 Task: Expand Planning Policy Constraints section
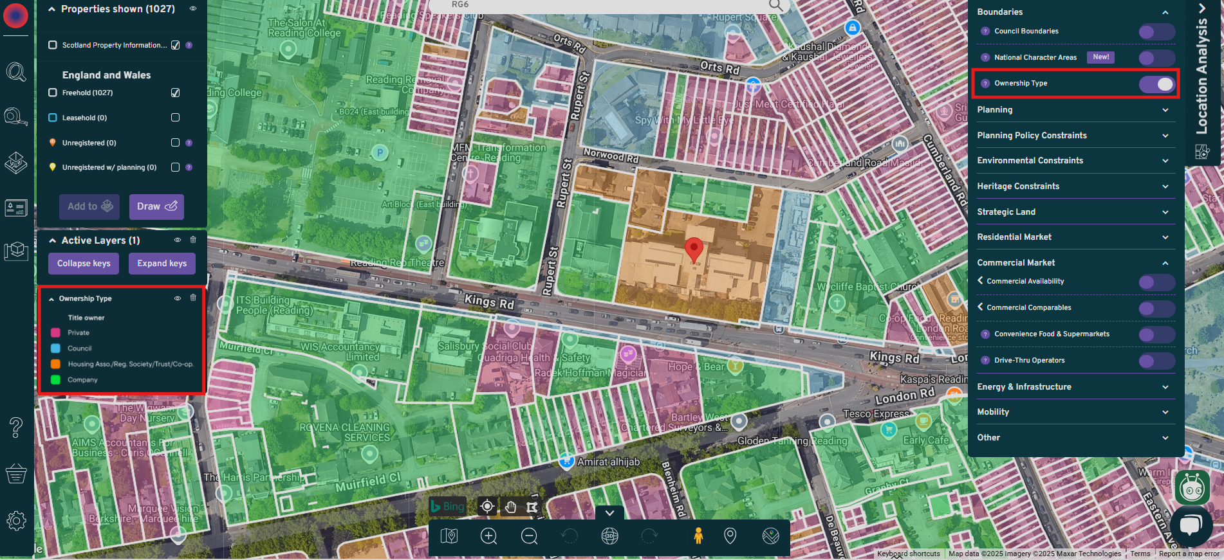click(x=1165, y=136)
